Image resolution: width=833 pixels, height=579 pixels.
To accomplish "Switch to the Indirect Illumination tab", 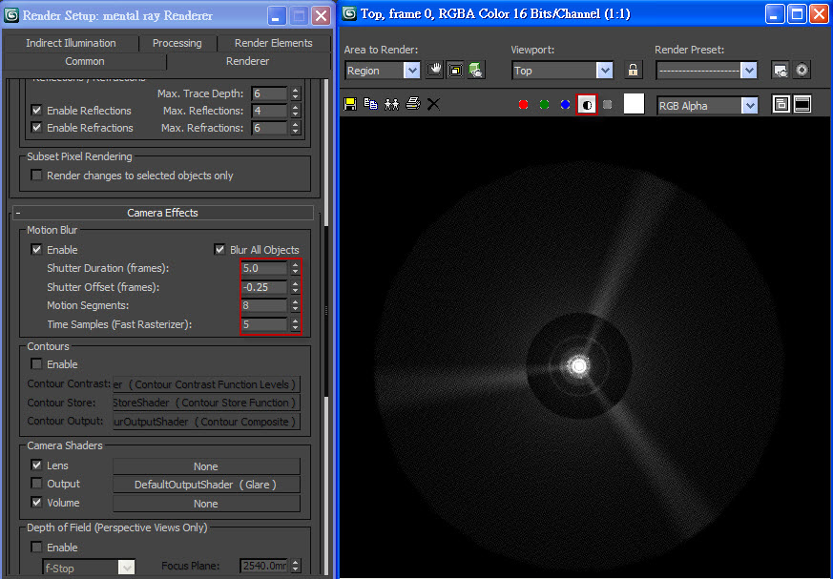I will click(71, 43).
